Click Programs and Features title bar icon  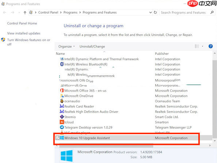(x=3, y=4)
